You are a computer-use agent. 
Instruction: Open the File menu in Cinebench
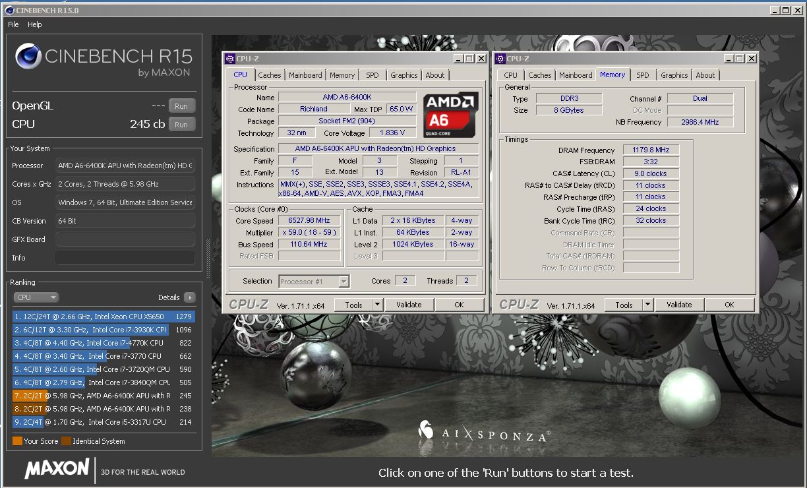click(13, 24)
